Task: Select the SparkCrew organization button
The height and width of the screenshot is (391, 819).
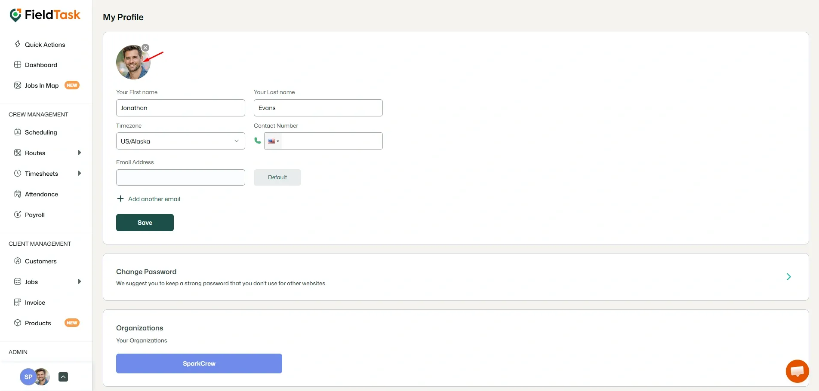Action: coord(199,364)
